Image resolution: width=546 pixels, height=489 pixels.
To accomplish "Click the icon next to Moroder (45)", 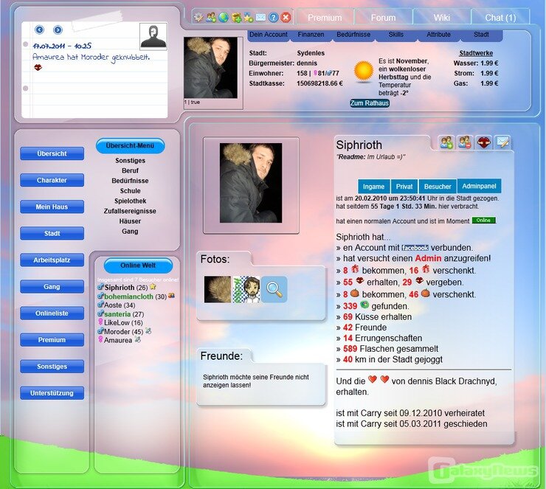I will (x=148, y=330).
